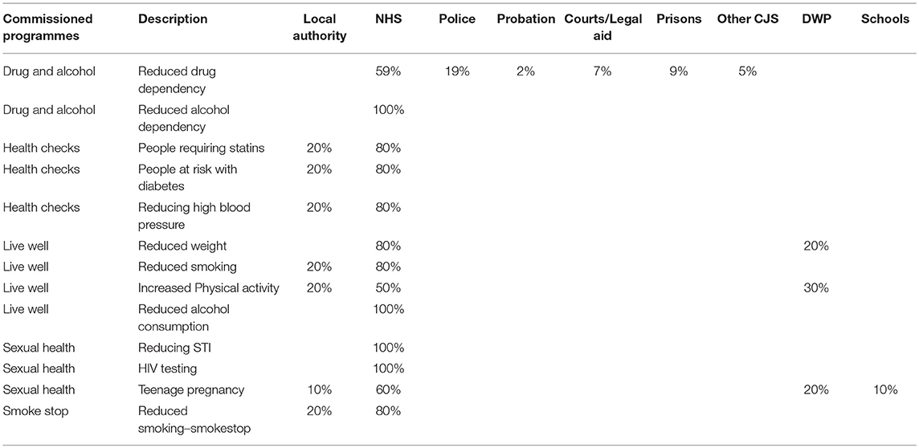The width and height of the screenshot is (919, 448).
Task: Select the Probation column header
Action: (525, 18)
